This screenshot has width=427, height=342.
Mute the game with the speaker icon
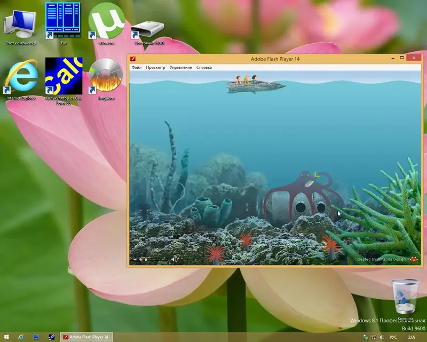173,259
